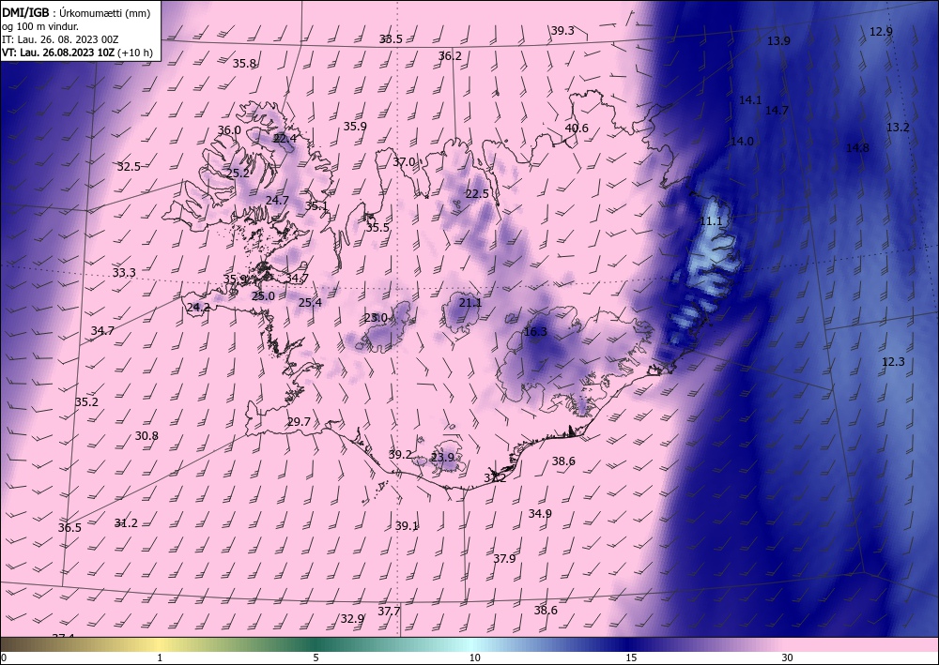Click the map value 24.2
The image size is (939, 665).
pyautogui.click(x=198, y=308)
